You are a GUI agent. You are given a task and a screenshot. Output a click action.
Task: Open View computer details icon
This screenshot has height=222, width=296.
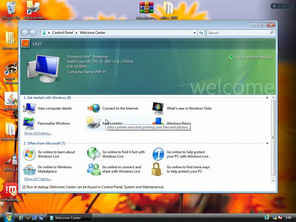(29, 108)
